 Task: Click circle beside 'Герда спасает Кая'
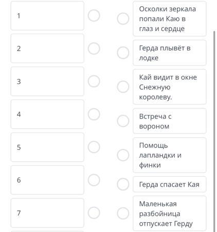point(123,184)
